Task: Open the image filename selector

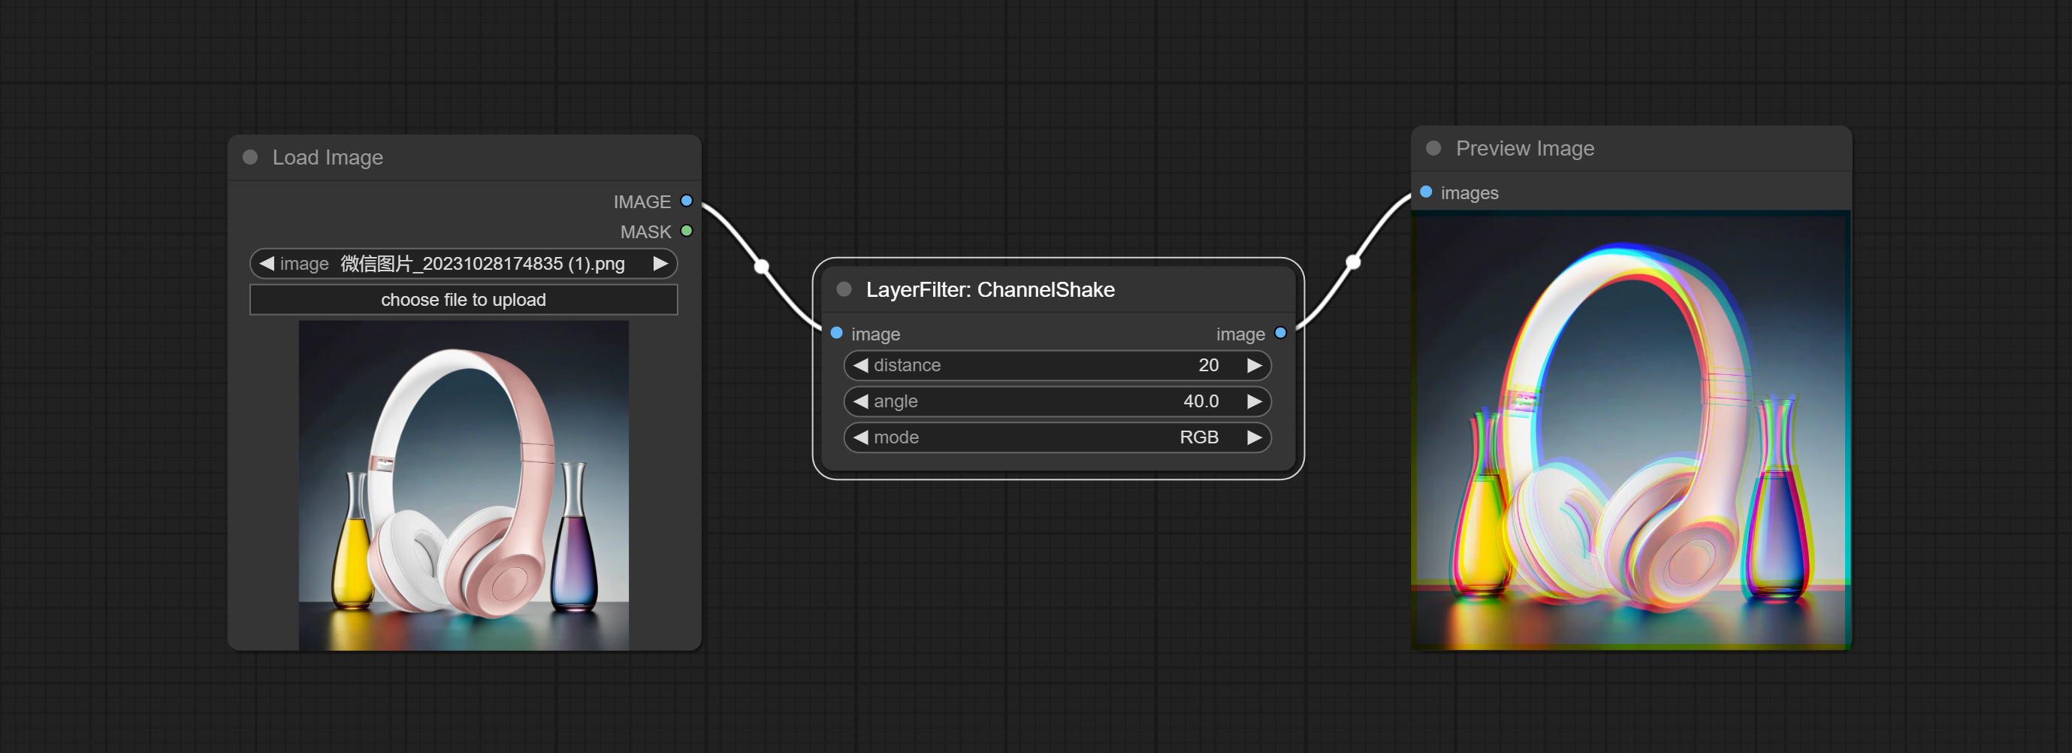Action: coord(464,264)
